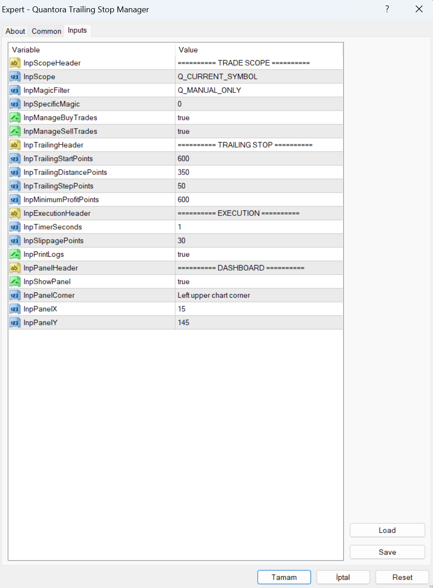Screen dimensions: 433x588
Task: Click the Value column header
Action: 259,50
